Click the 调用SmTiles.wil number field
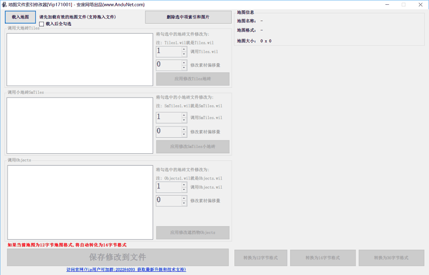 pos(168,117)
